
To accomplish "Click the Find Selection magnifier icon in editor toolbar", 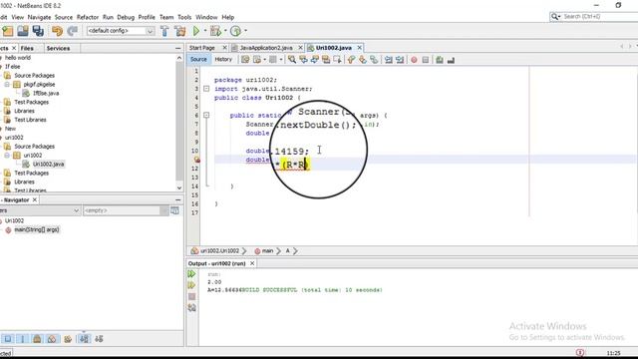I will [x=292, y=60].
